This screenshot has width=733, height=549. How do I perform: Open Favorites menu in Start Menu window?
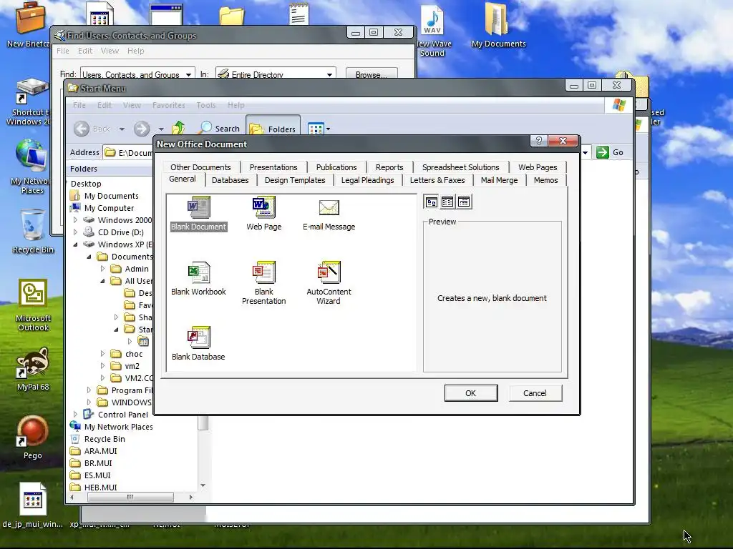pyautogui.click(x=169, y=105)
